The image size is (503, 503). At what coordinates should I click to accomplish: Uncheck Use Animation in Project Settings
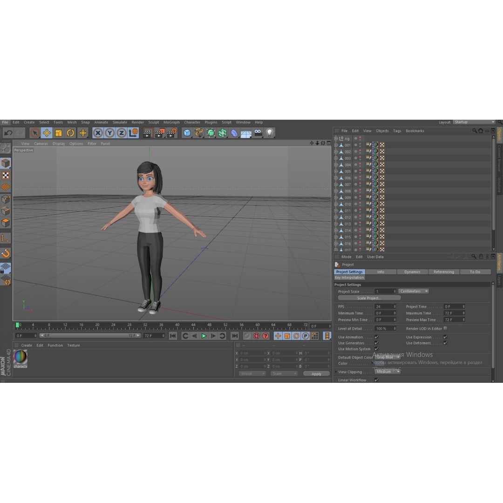(x=376, y=337)
